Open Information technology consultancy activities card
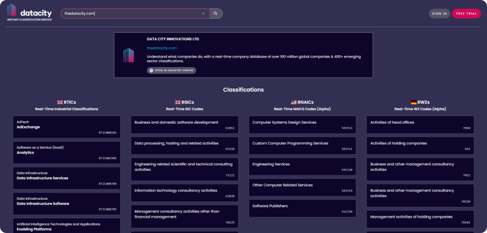This screenshot has width=487, height=233. 185,193
